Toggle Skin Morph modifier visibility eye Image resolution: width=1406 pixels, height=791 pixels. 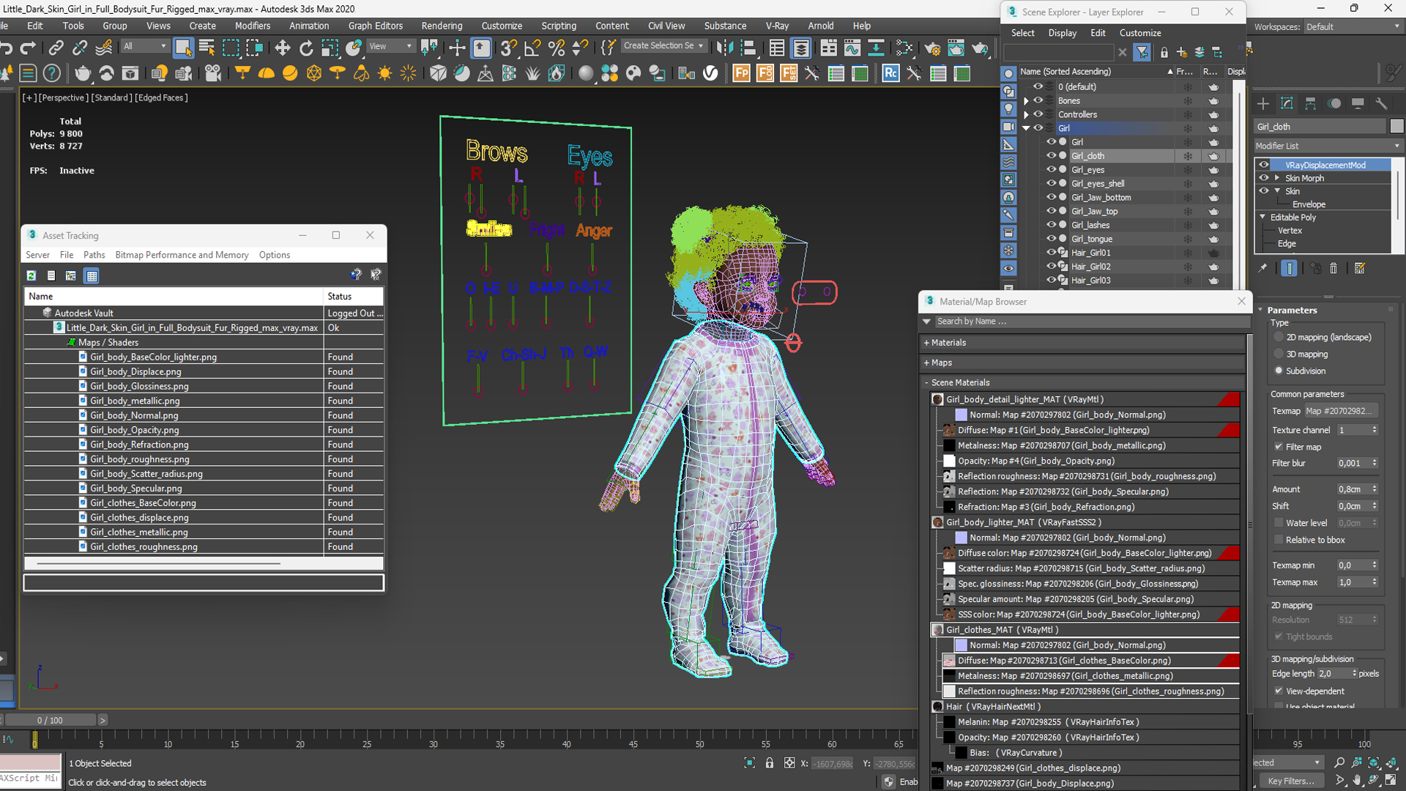coord(1264,178)
